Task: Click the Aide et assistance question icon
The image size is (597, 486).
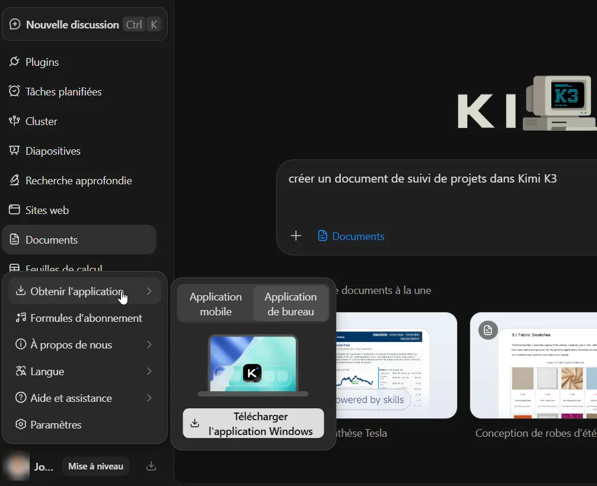Action: pyautogui.click(x=21, y=397)
